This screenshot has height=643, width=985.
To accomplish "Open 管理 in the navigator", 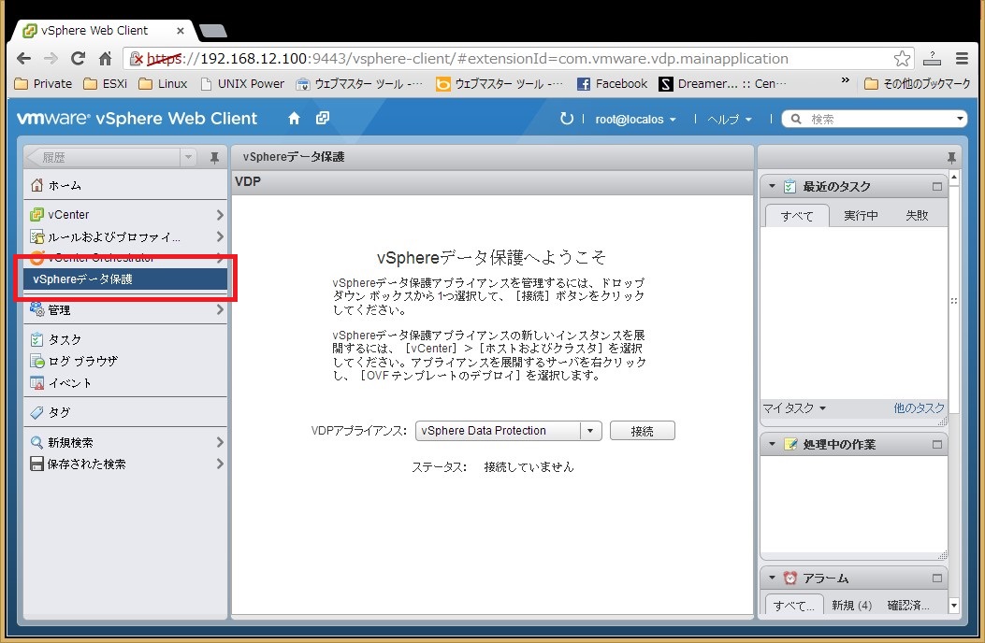I will click(125, 309).
